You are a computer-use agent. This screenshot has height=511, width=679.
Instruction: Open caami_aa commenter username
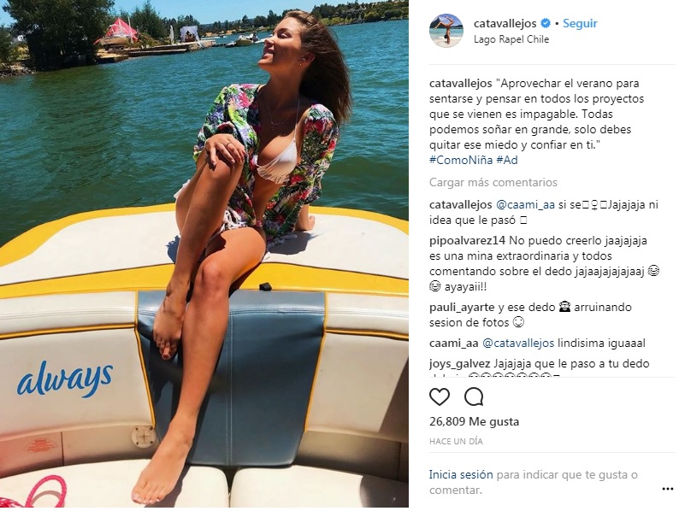[x=454, y=344]
